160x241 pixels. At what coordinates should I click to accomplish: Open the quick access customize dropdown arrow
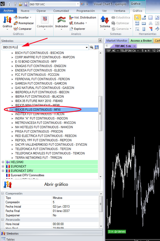[x=87, y=4]
